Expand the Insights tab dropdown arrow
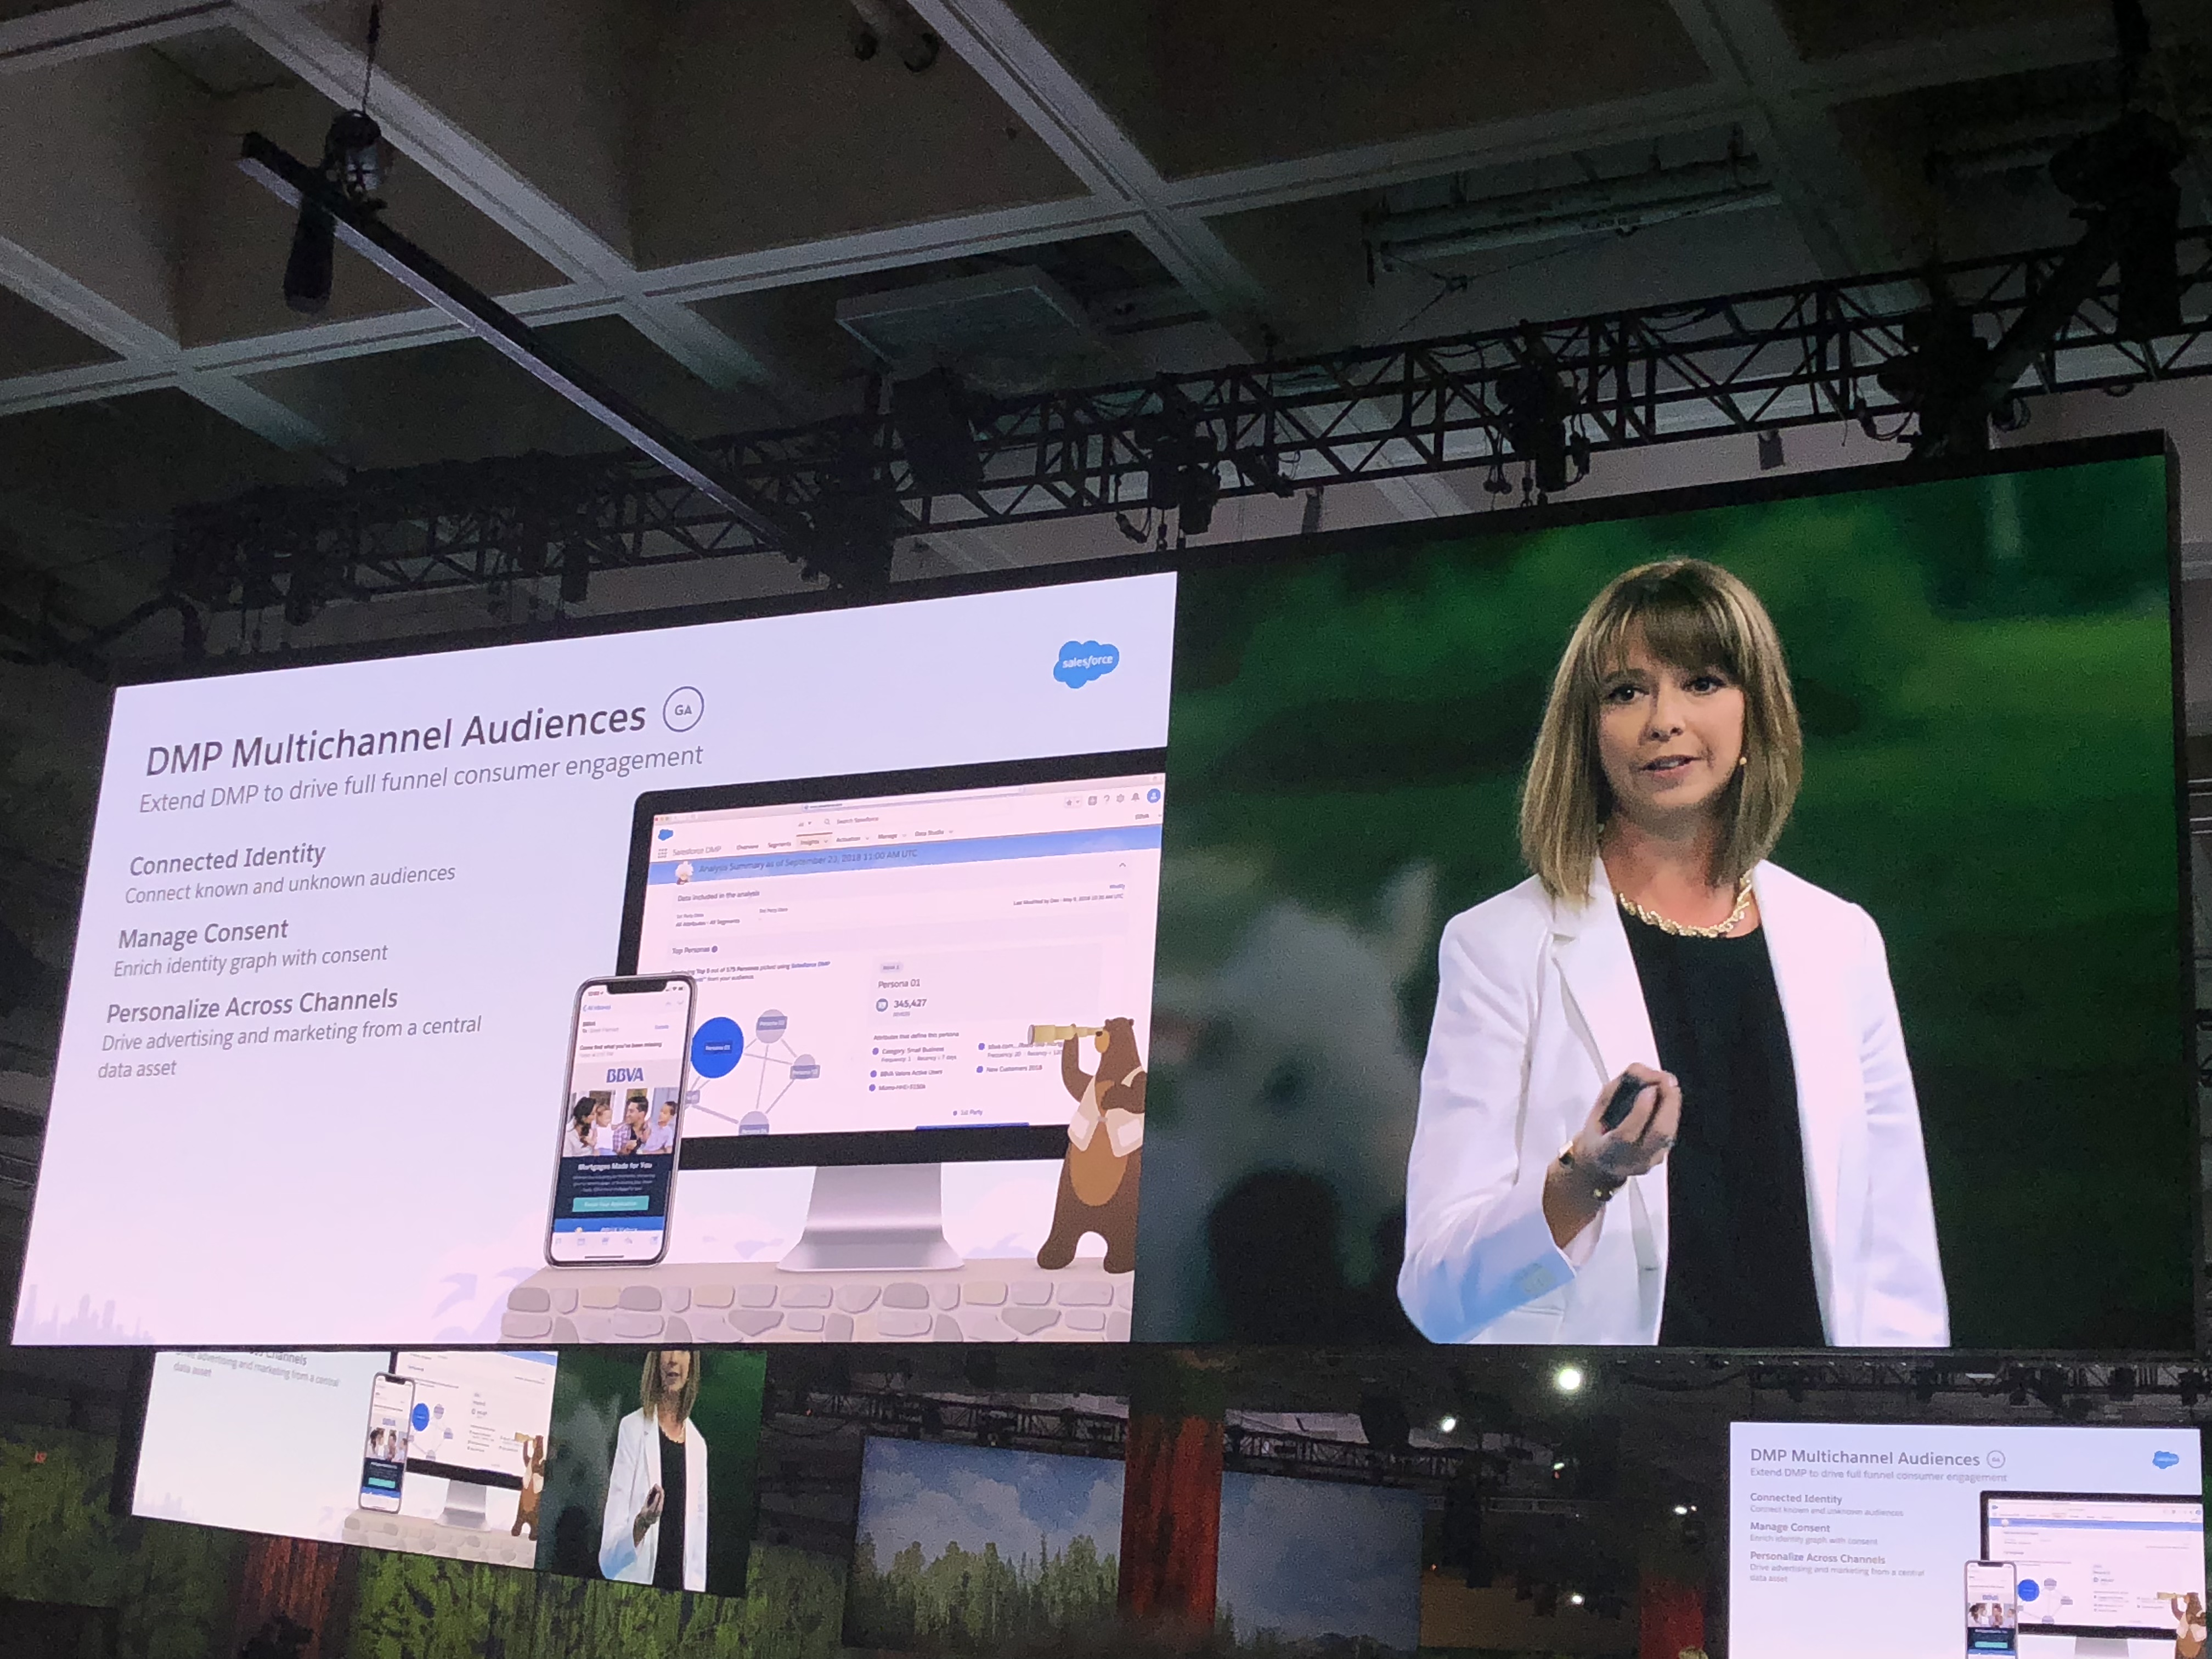Image resolution: width=2212 pixels, height=1659 pixels. pos(826,842)
